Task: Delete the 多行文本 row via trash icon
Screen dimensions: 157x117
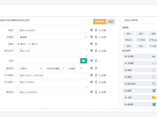Action: (96, 51)
